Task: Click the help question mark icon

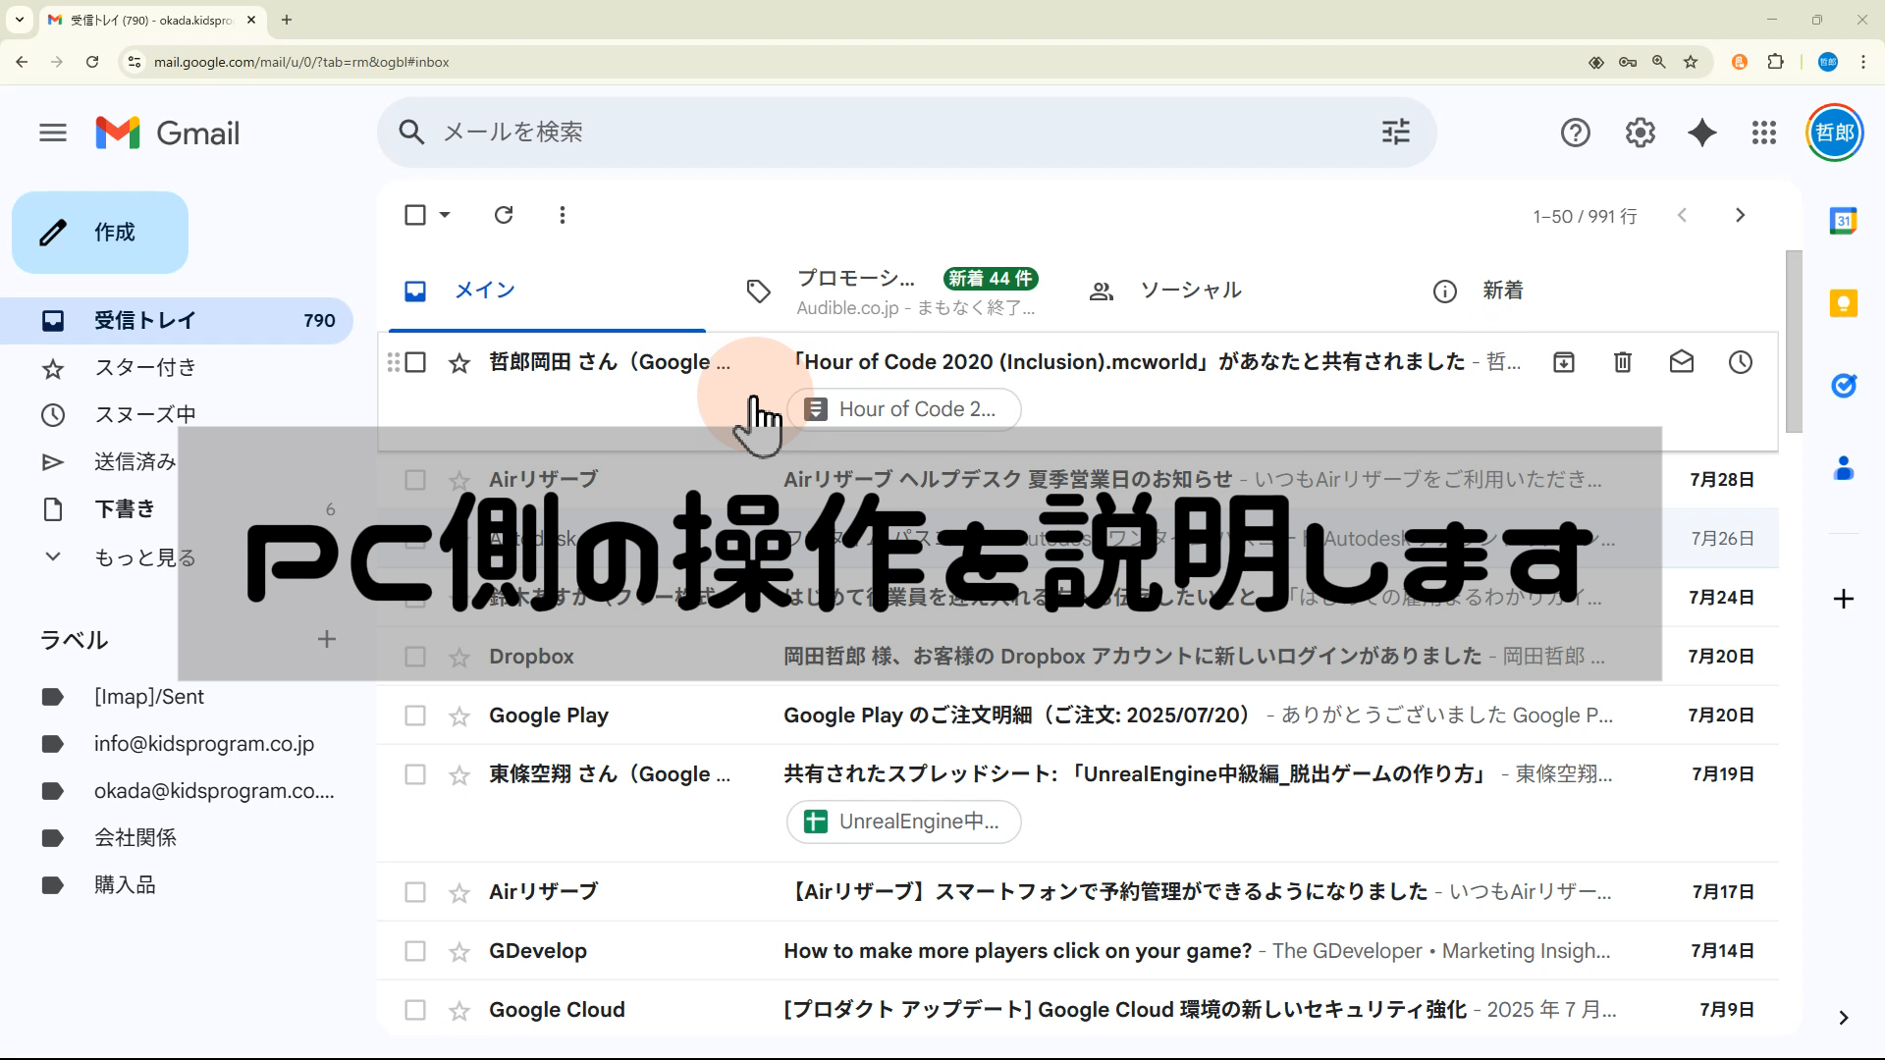Action: pos(1575,132)
